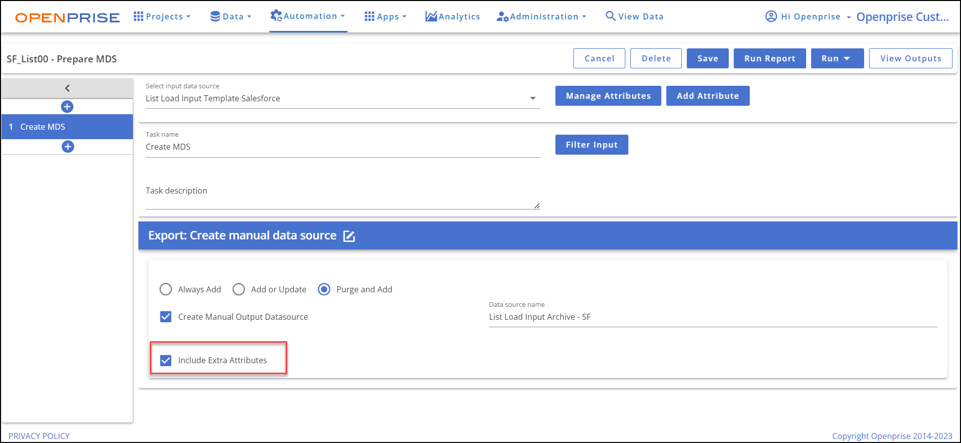Click Filter Input button
The width and height of the screenshot is (961, 443).
592,145
